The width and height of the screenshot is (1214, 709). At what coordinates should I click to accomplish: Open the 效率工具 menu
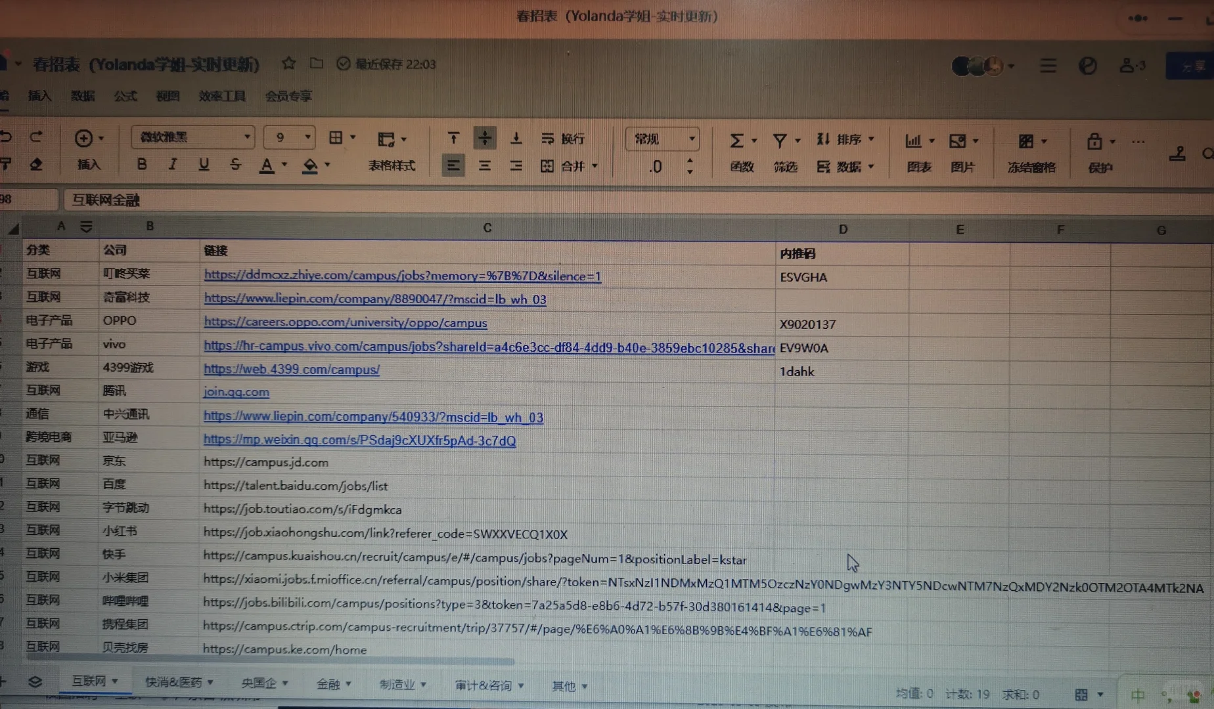222,96
